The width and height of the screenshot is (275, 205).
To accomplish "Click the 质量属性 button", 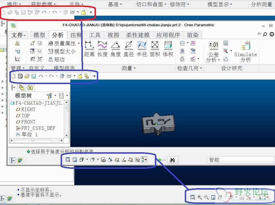I will pyautogui.click(x=62, y=43).
